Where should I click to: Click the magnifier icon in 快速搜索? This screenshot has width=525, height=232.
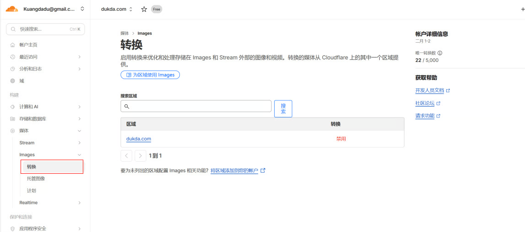pyautogui.click(x=14, y=29)
